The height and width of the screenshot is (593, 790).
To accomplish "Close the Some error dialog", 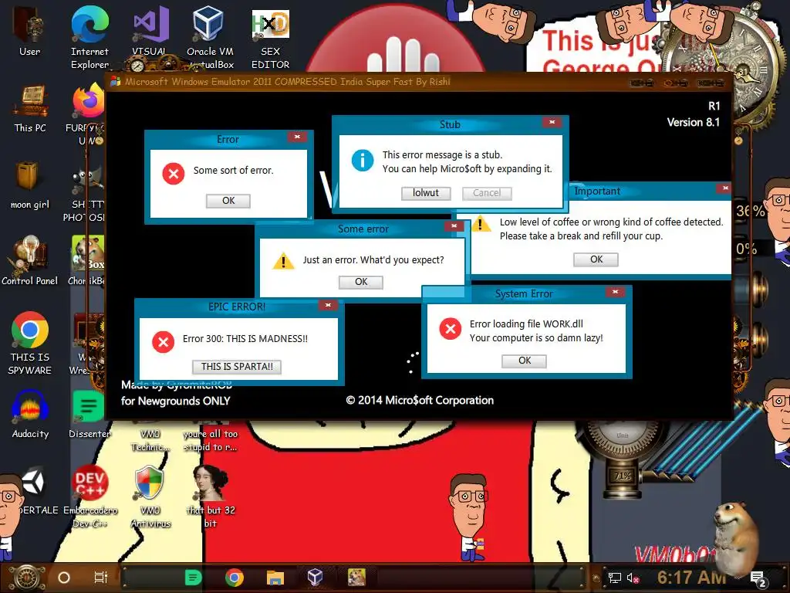I will pos(454,226).
